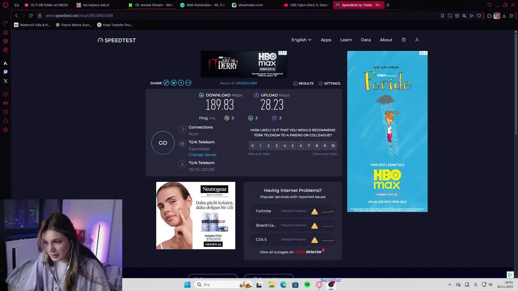Open the RESULTS section
Viewport: 518px width, 291px height.
pos(304,83)
